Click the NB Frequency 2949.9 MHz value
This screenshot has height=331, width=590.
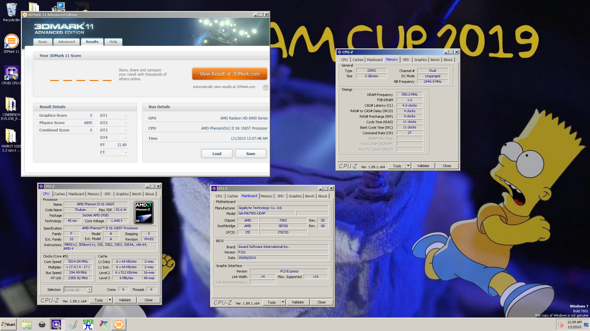click(x=432, y=82)
